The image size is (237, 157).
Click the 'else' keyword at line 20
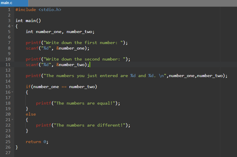[x=31, y=114]
